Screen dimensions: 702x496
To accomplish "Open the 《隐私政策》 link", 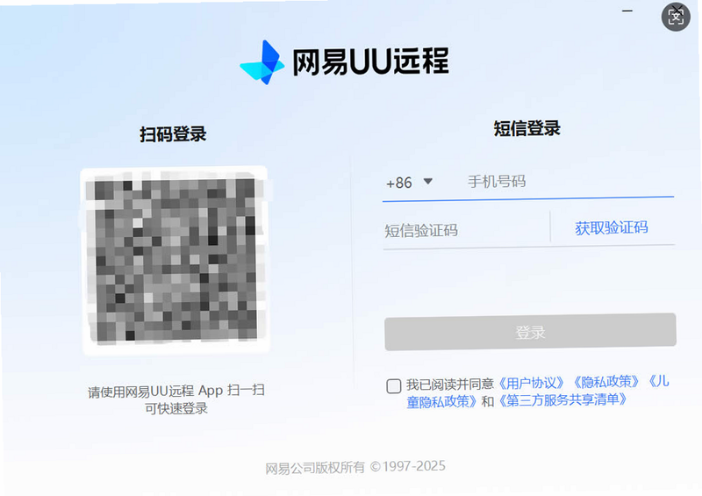I will [x=606, y=382].
